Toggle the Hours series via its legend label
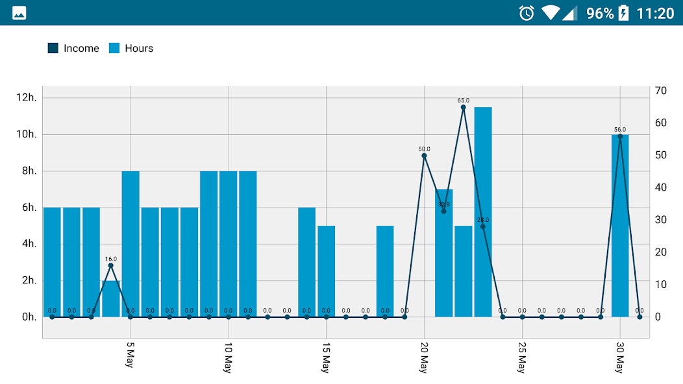 [139, 48]
